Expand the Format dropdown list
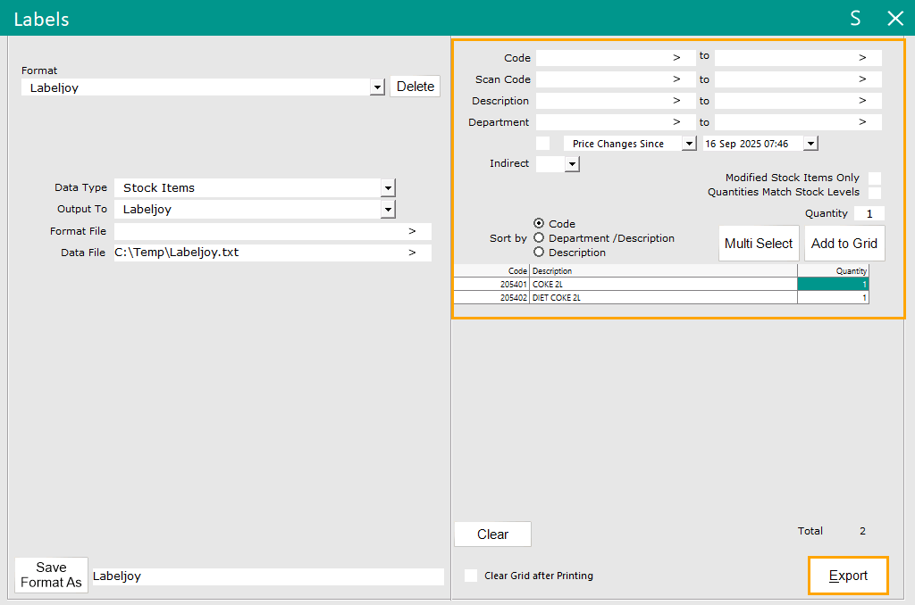The image size is (915, 605). [x=377, y=87]
